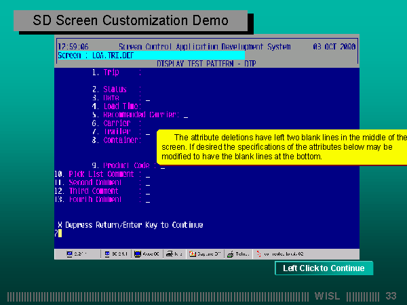
Task: Open the corrected tools taskbar item
Action: click(280, 254)
